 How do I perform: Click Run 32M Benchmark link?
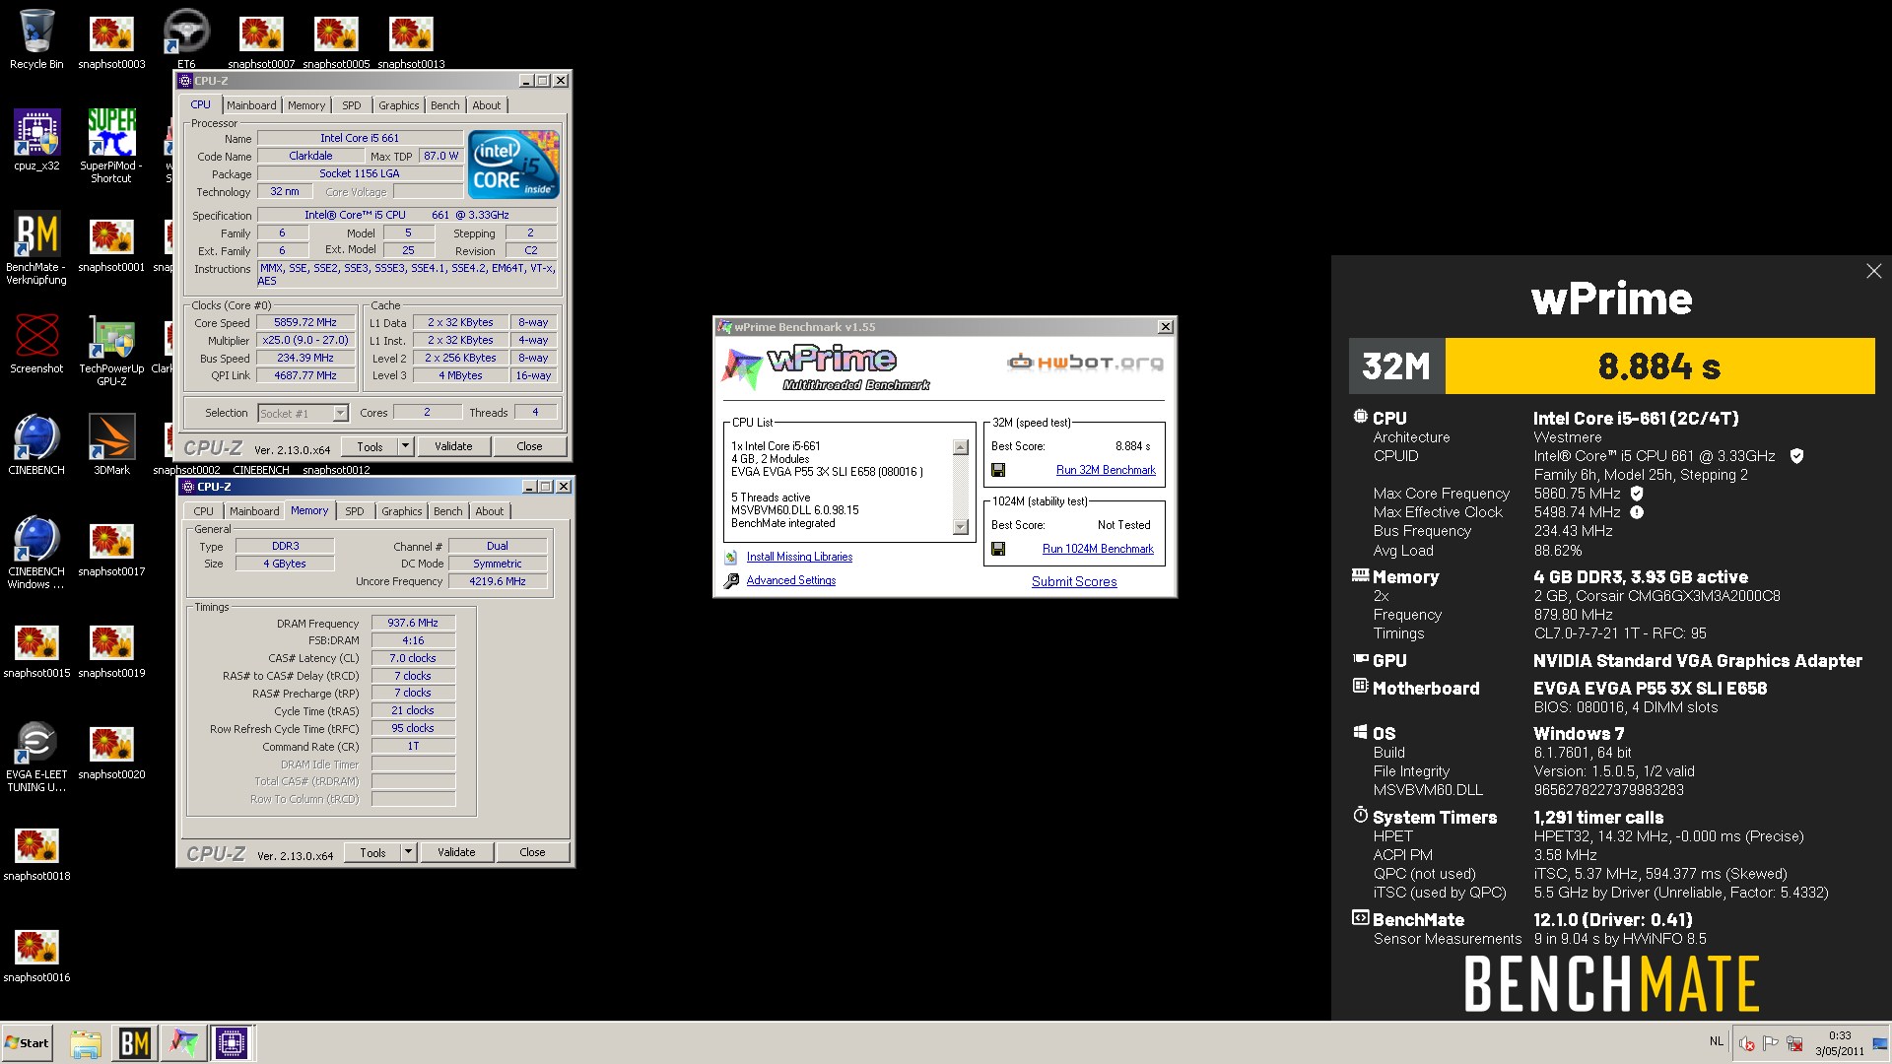coord(1106,470)
